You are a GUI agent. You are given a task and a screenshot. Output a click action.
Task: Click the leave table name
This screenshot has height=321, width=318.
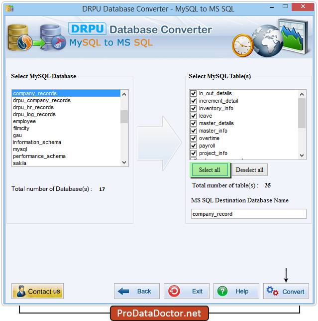[x=206, y=116]
